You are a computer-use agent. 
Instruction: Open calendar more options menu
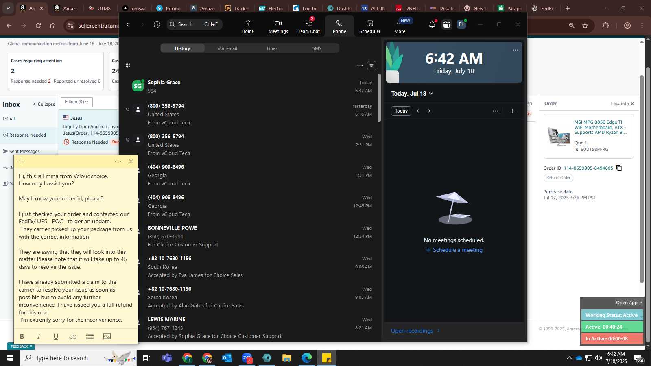click(x=496, y=111)
